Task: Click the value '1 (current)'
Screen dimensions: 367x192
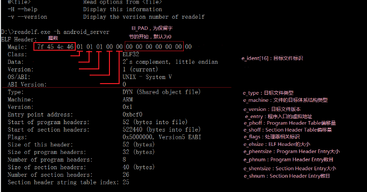Action: [x=140, y=69]
